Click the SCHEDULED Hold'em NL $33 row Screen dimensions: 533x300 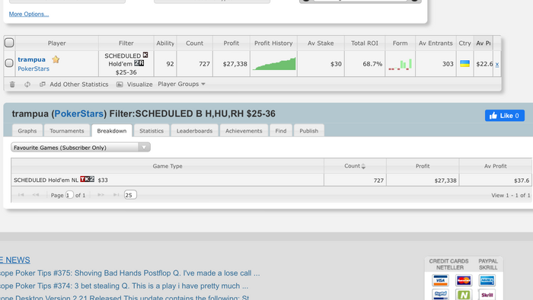[x=271, y=180]
